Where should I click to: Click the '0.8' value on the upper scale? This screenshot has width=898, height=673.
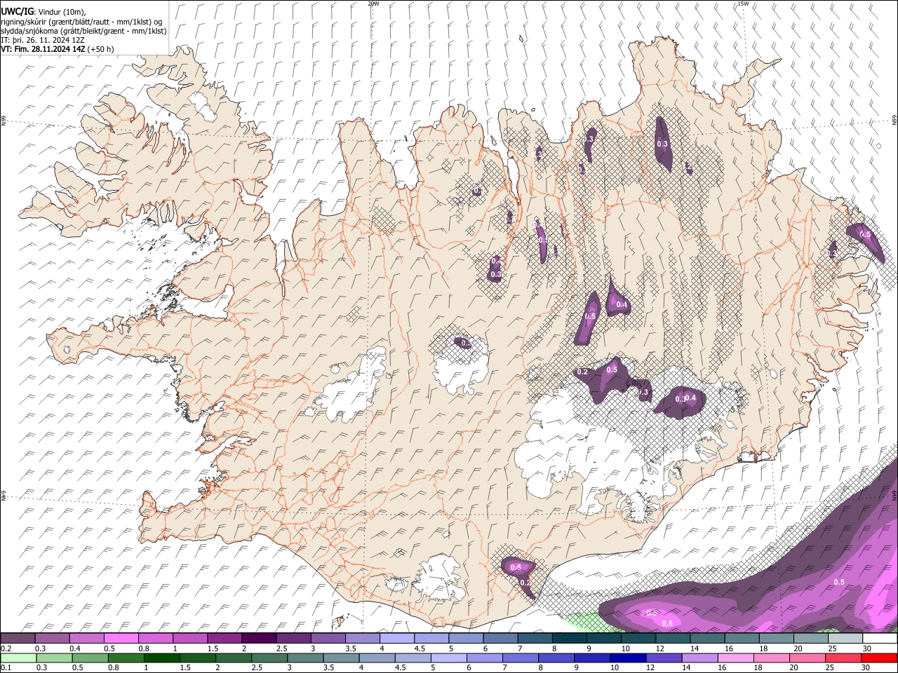[144, 648]
